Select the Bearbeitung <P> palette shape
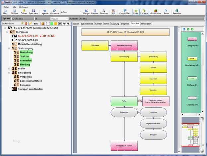The height and width of the screenshot is (156, 207). point(192,58)
